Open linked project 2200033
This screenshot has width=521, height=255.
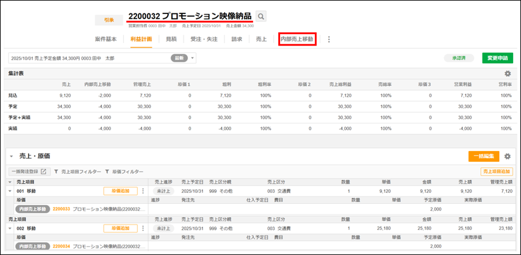tap(61, 209)
